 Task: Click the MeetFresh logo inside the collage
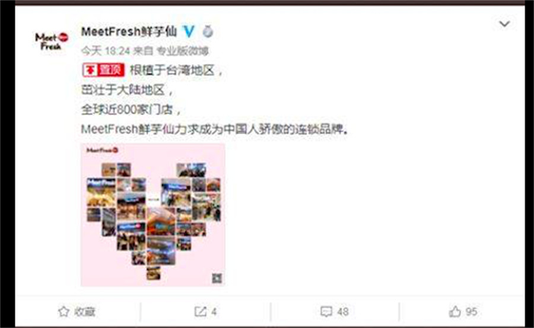[102, 150]
